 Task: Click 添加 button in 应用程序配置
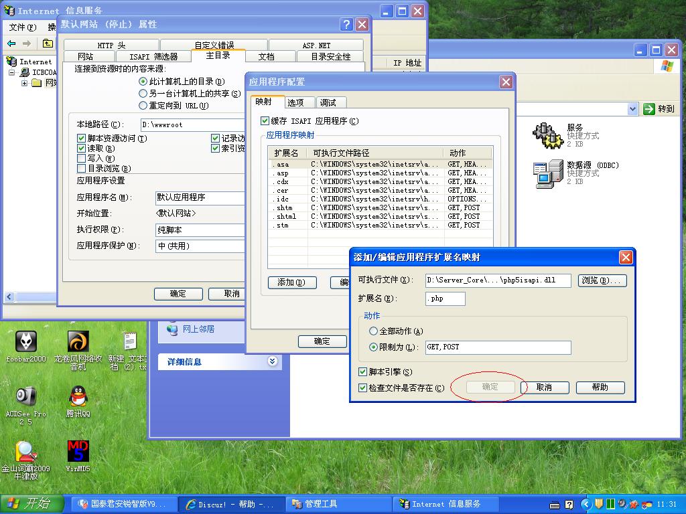click(x=292, y=282)
